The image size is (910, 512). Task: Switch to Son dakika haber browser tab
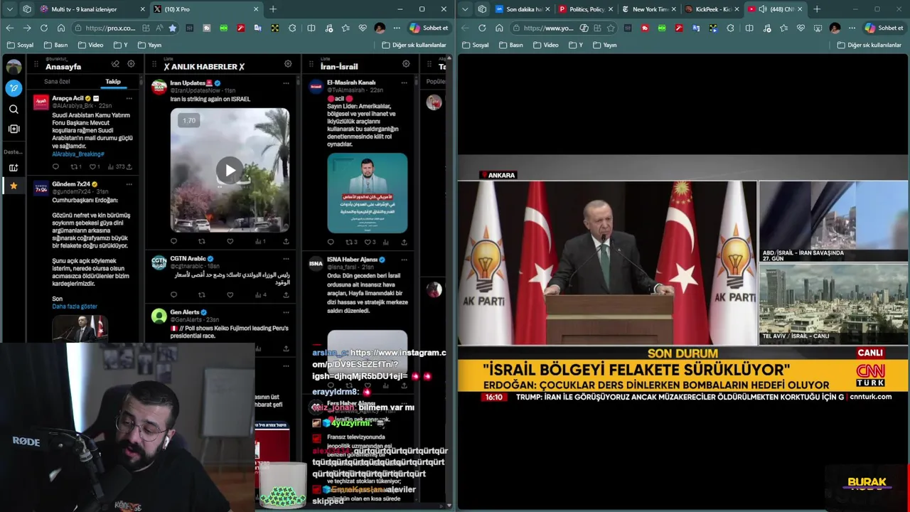523,9
